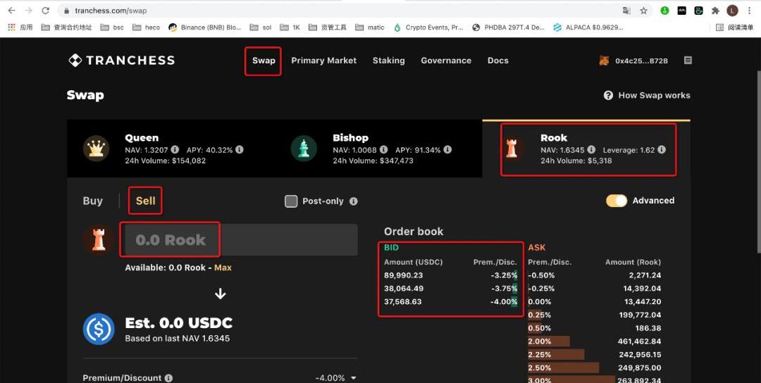
Task: Select the Rook piece icon in tab
Action: tap(512, 149)
